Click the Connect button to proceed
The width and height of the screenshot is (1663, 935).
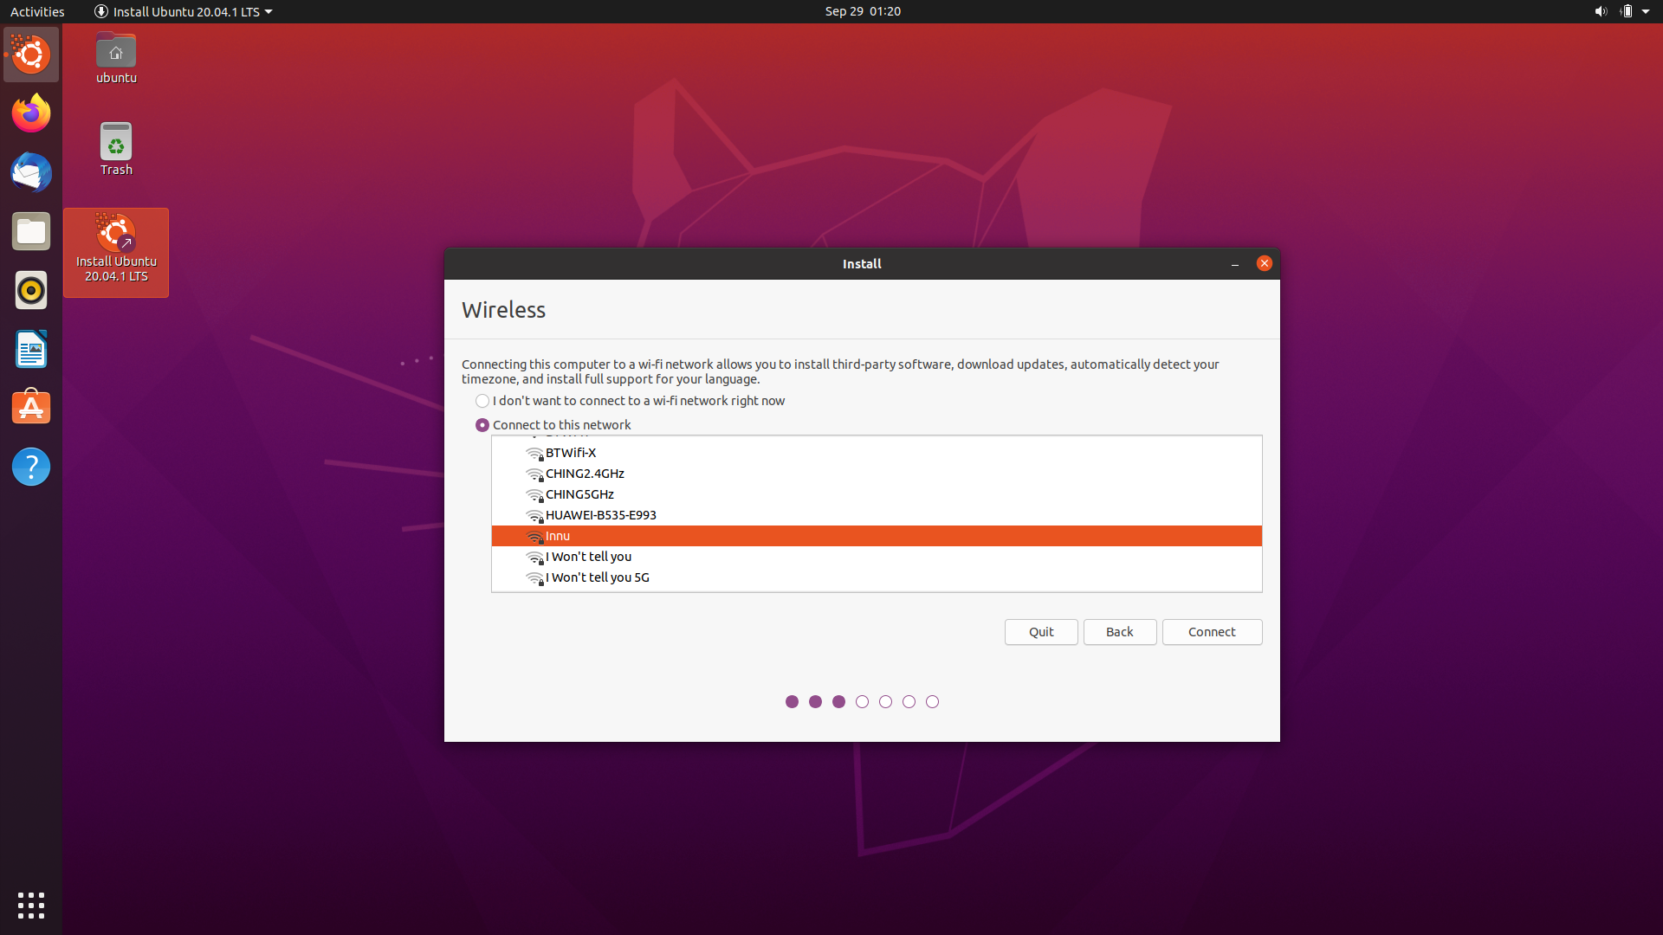pos(1212,631)
